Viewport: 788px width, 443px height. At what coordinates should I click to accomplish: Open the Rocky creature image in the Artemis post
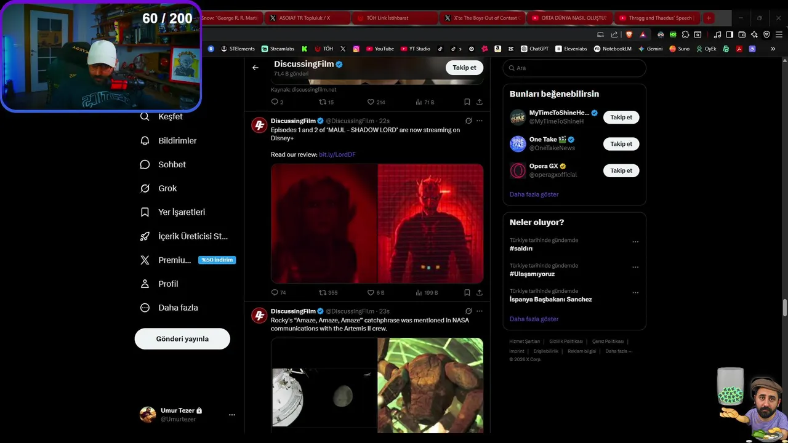(430, 385)
